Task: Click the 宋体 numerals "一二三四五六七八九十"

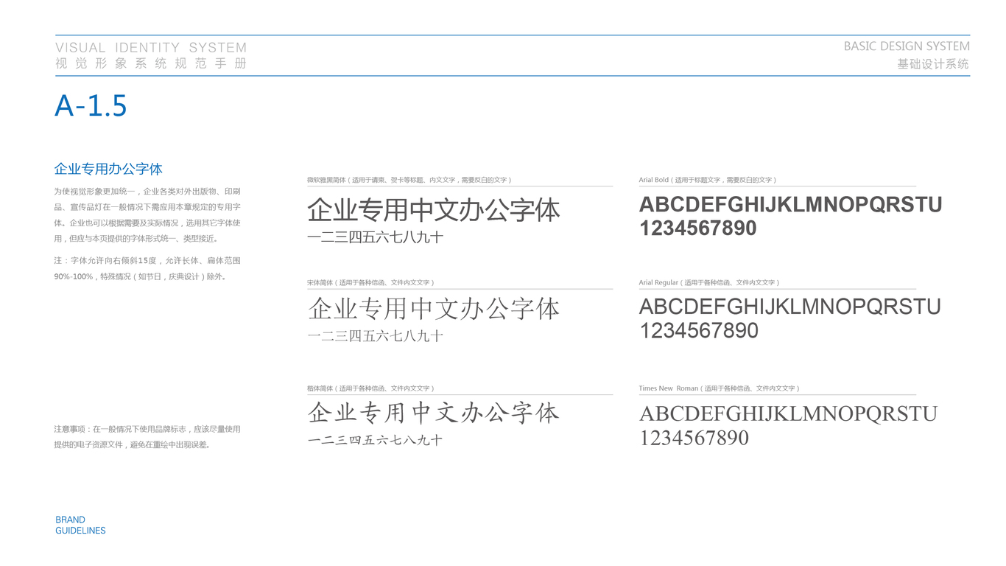Action: pos(375,336)
